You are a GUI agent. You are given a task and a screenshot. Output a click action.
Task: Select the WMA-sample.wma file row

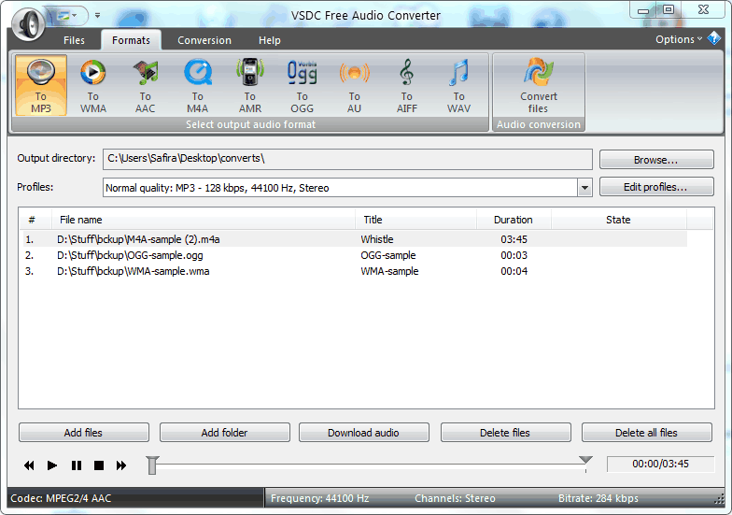pyautogui.click(x=355, y=271)
